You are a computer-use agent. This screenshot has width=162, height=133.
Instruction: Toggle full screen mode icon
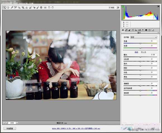118,8
